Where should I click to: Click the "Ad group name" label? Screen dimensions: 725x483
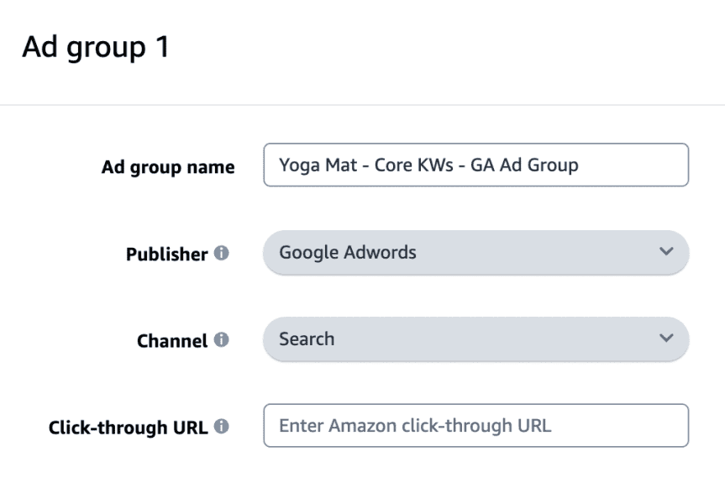(x=168, y=166)
